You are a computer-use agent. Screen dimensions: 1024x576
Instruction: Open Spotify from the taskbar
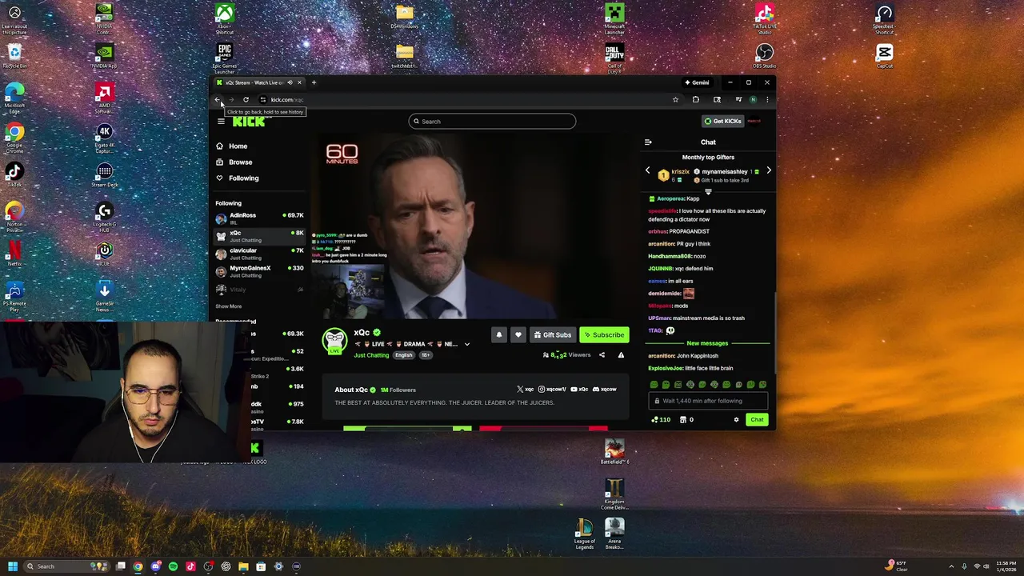click(173, 566)
